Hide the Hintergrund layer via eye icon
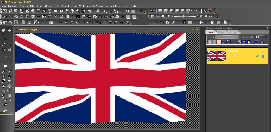Viewport: 271px width, 132px height. click(x=258, y=56)
